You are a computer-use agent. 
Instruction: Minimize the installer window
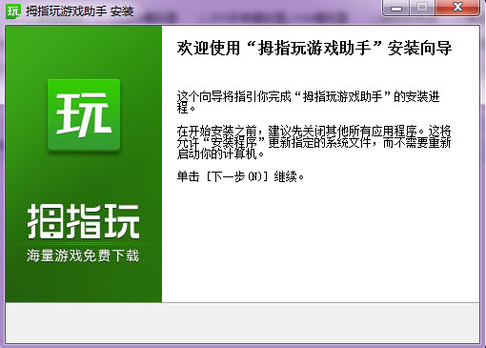coord(396,8)
